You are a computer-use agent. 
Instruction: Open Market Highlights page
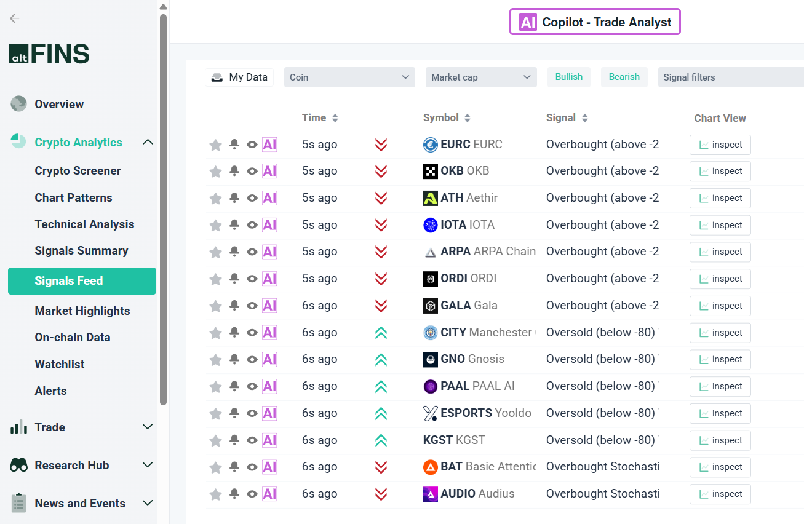(82, 311)
